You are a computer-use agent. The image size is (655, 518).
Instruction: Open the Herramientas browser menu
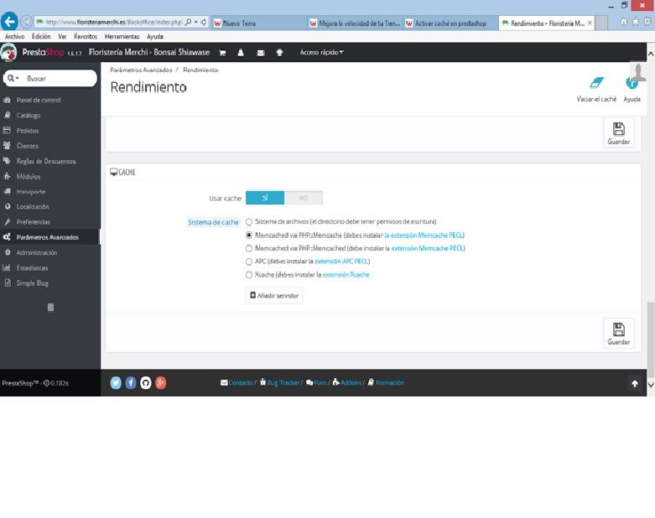click(x=122, y=37)
